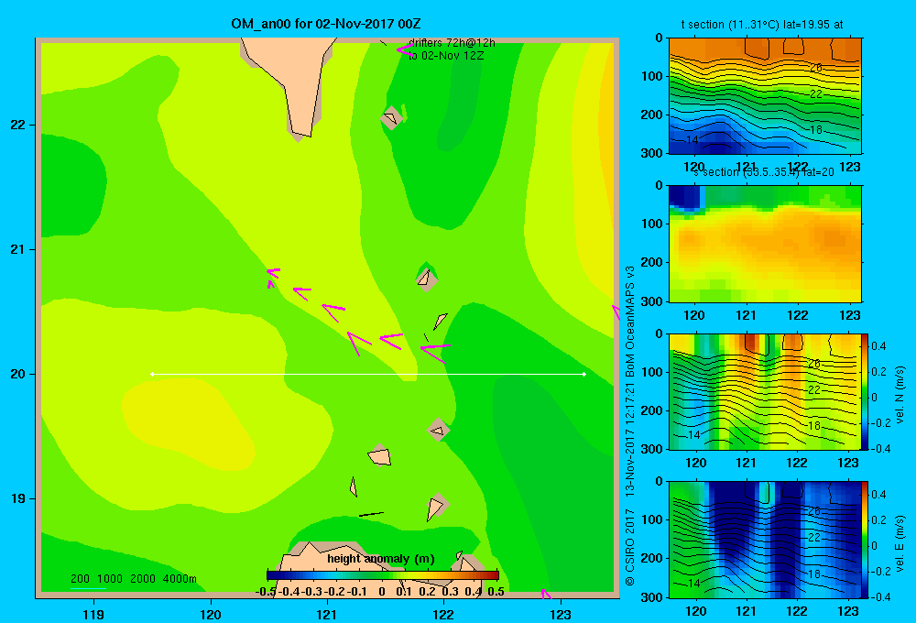
Task: Click longitude 123 under the salinity section
Action: (849, 315)
